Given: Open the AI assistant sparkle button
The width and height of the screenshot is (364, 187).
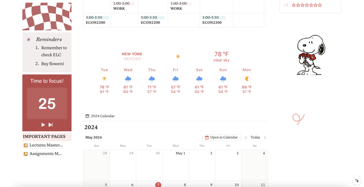Looking at the screenshot, I should pyautogui.click(x=357, y=180).
